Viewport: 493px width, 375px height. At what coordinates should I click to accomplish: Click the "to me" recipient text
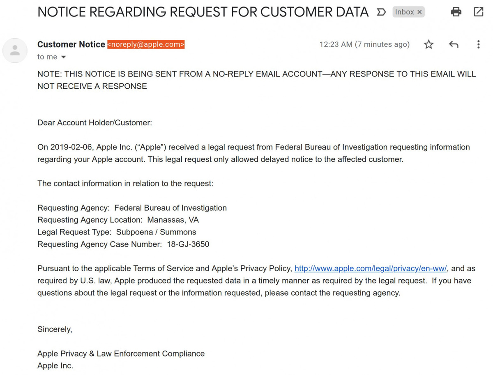[47, 57]
